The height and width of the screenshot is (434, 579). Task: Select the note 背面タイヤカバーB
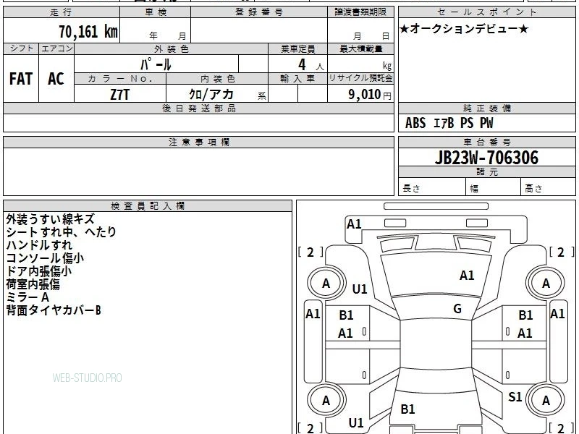point(54,310)
